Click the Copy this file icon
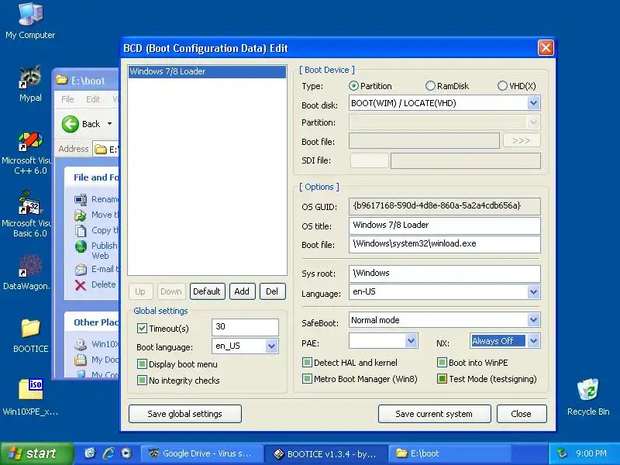 81,230
